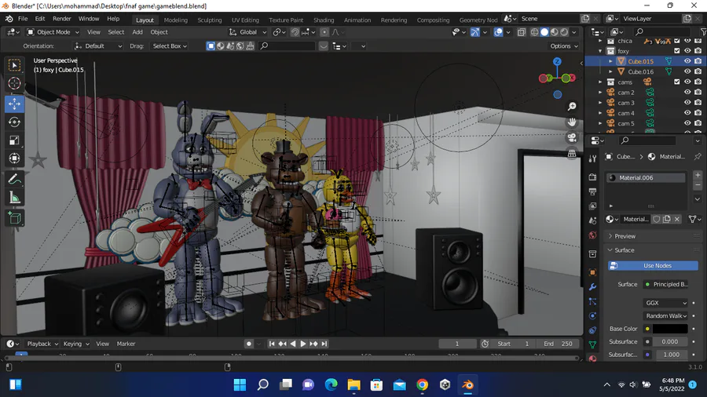
Task: Uncheck the cams collection checkbox
Action: coord(677,82)
